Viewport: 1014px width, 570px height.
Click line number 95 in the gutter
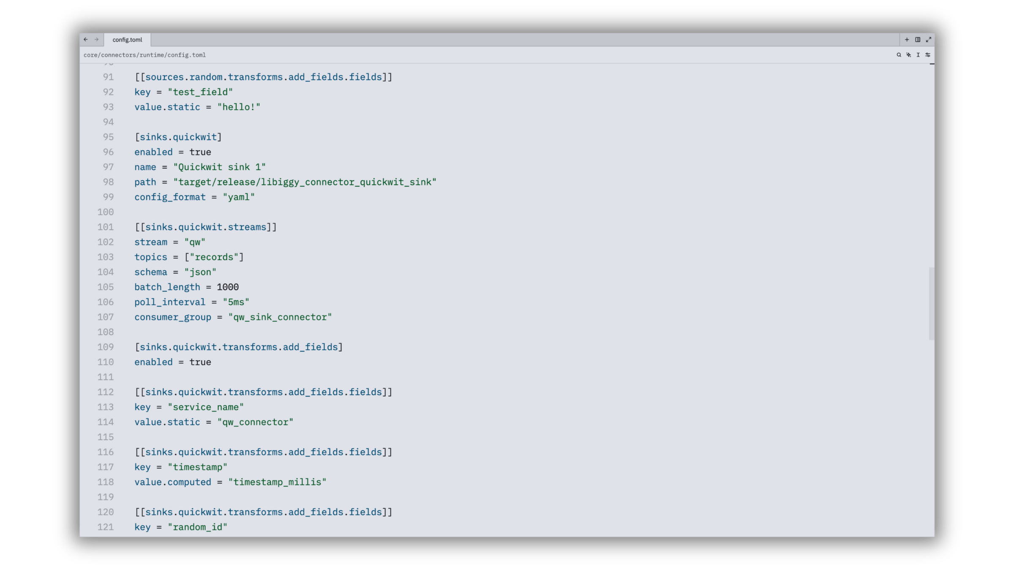[108, 137]
